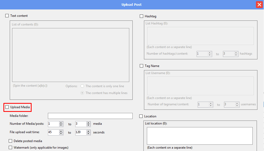Image resolution: width=264 pixels, height=151 pixels.
Task: Enable the Text content checkbox
Action: 7,16
